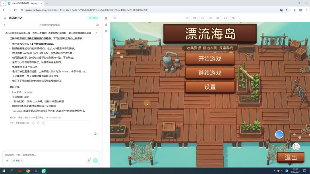Open browser downloads icon
This screenshot has width=310, height=174.
[x=294, y=10]
